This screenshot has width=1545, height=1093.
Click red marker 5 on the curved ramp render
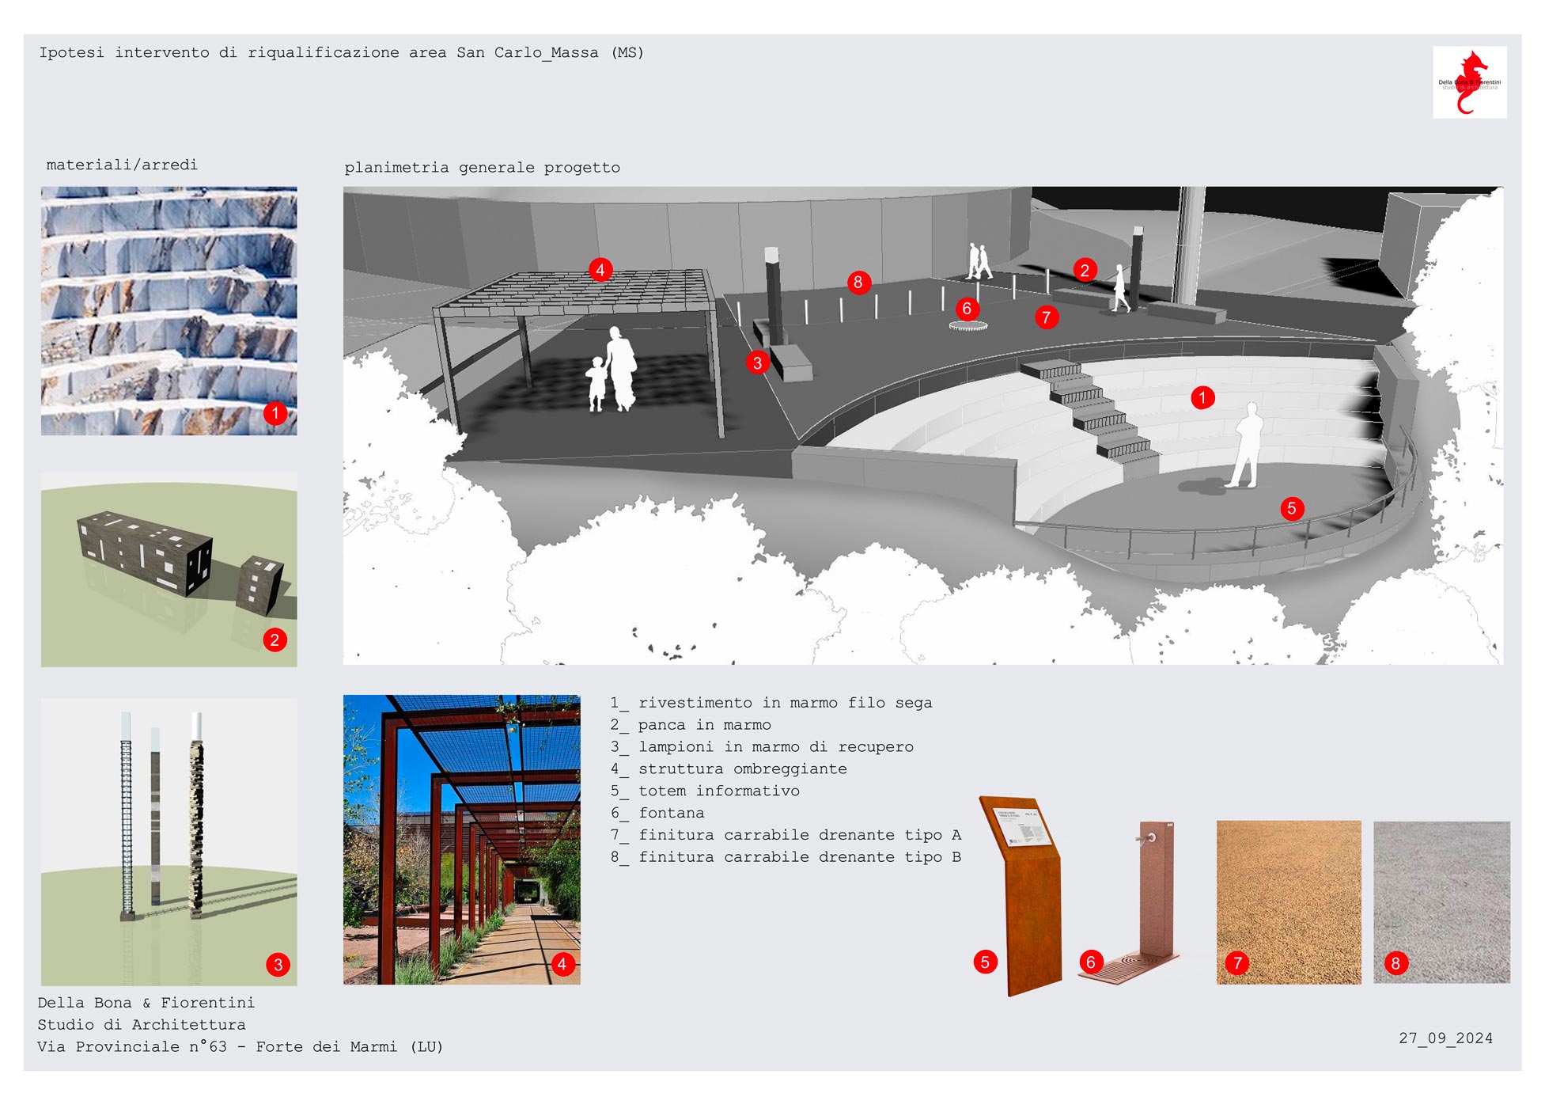pos(1291,508)
